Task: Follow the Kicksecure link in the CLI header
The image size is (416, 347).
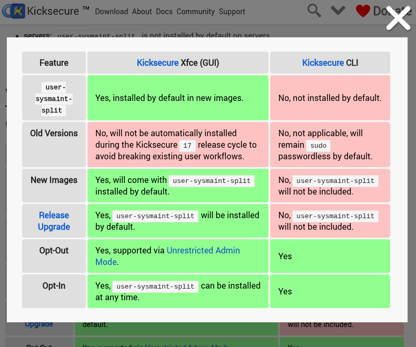Action: click(323, 63)
